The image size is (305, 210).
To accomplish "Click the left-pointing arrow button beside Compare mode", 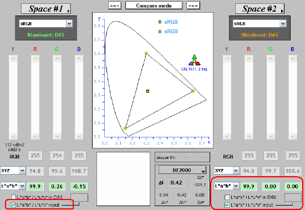I will coord(193,6).
